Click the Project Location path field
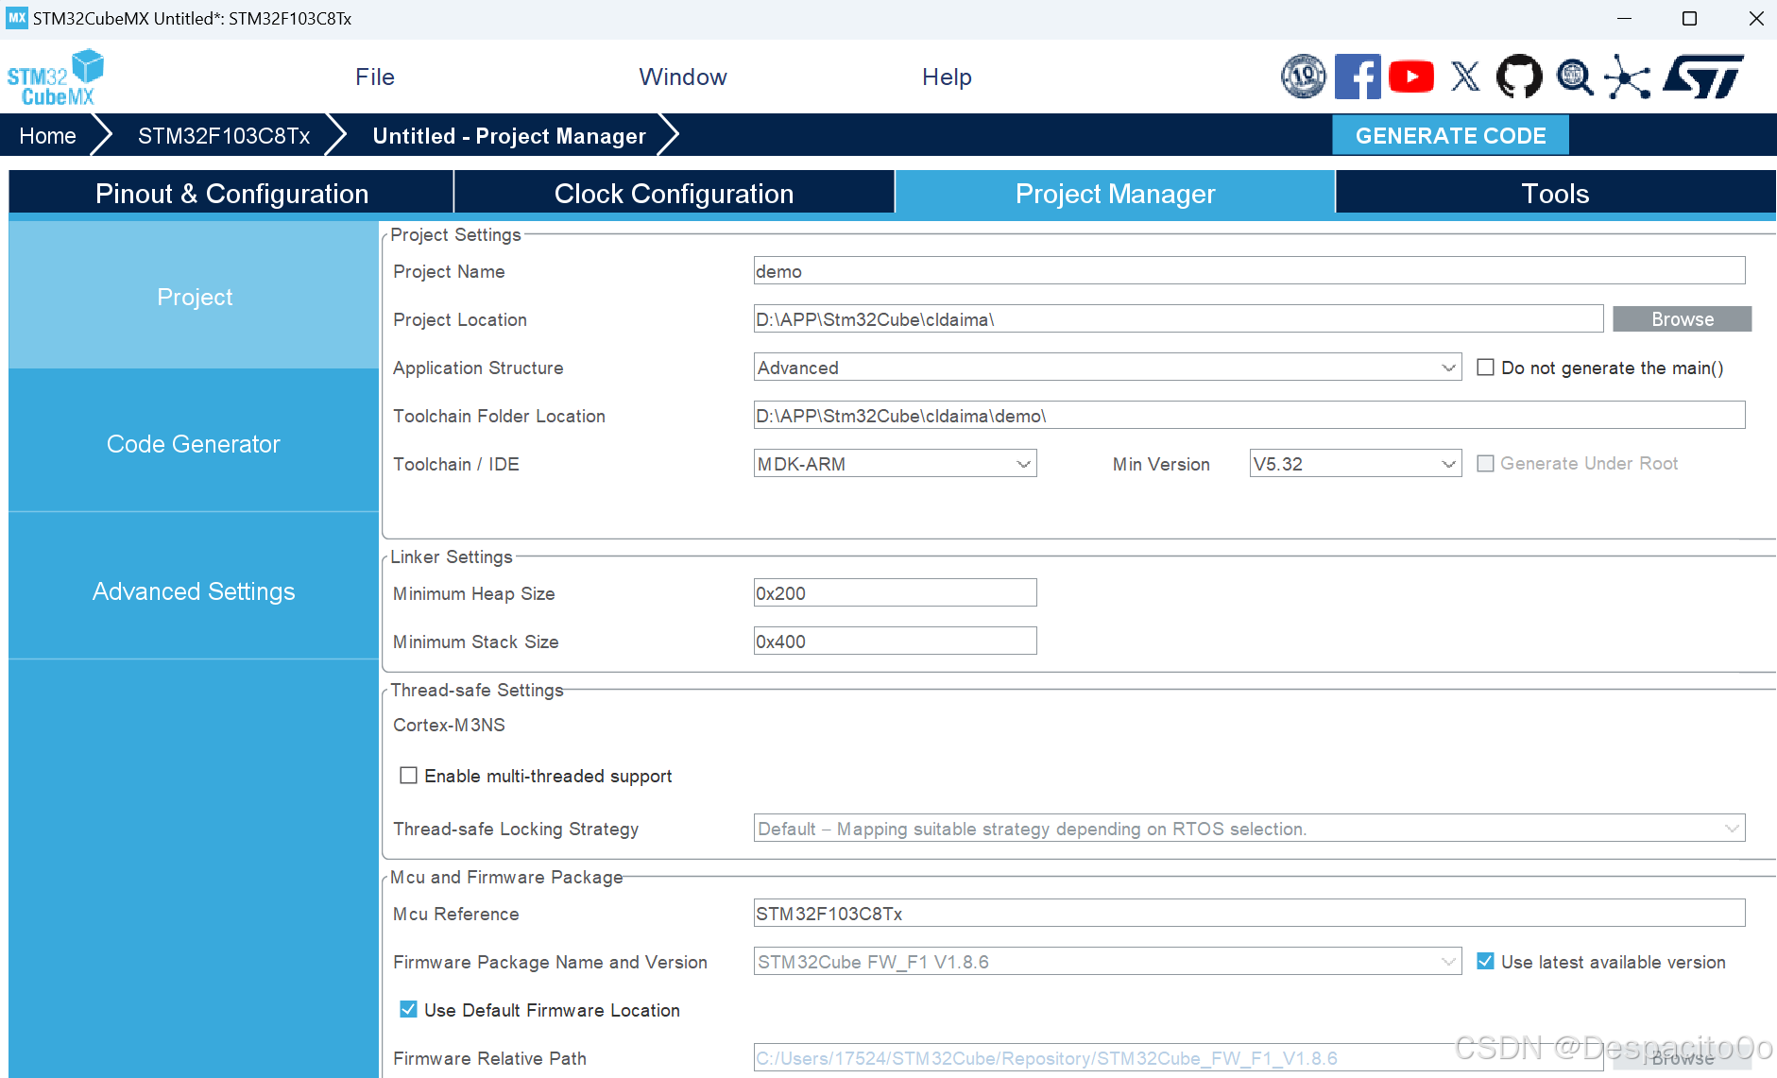This screenshot has height=1078, width=1777. tap(1178, 319)
